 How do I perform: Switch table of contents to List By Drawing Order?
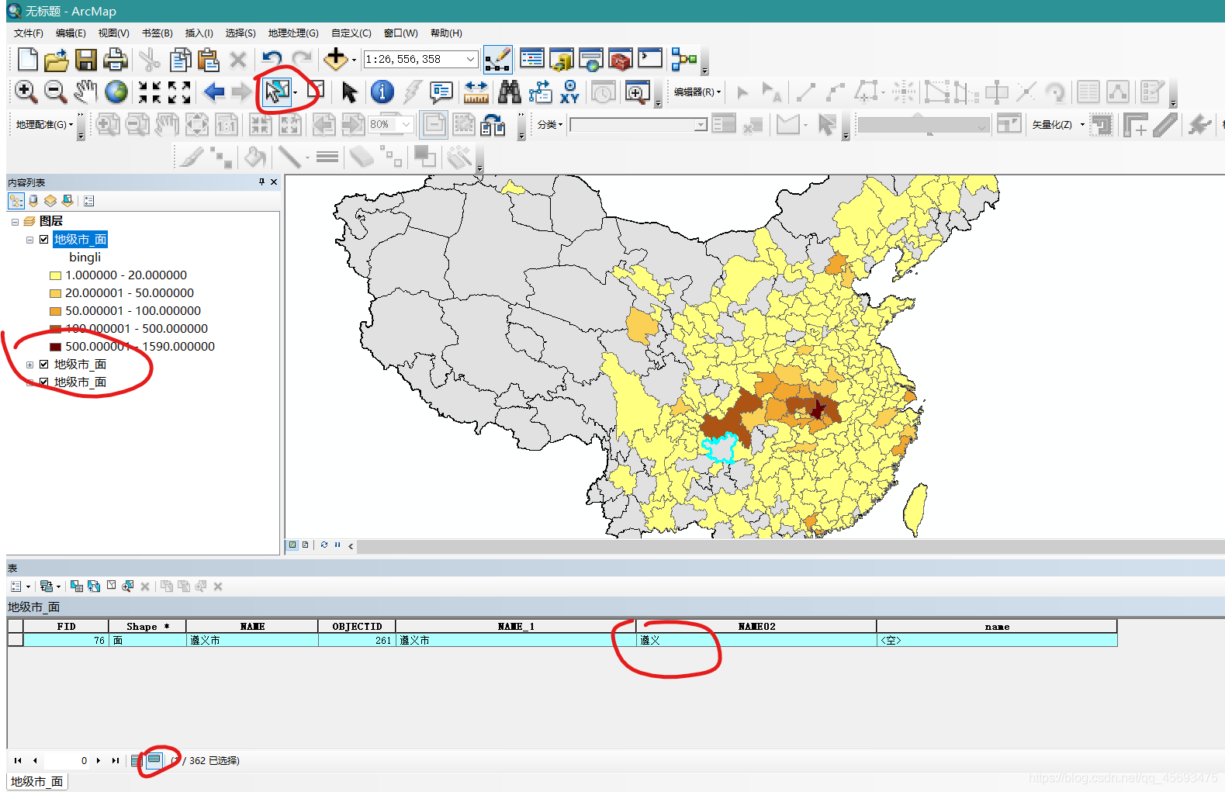pos(16,201)
